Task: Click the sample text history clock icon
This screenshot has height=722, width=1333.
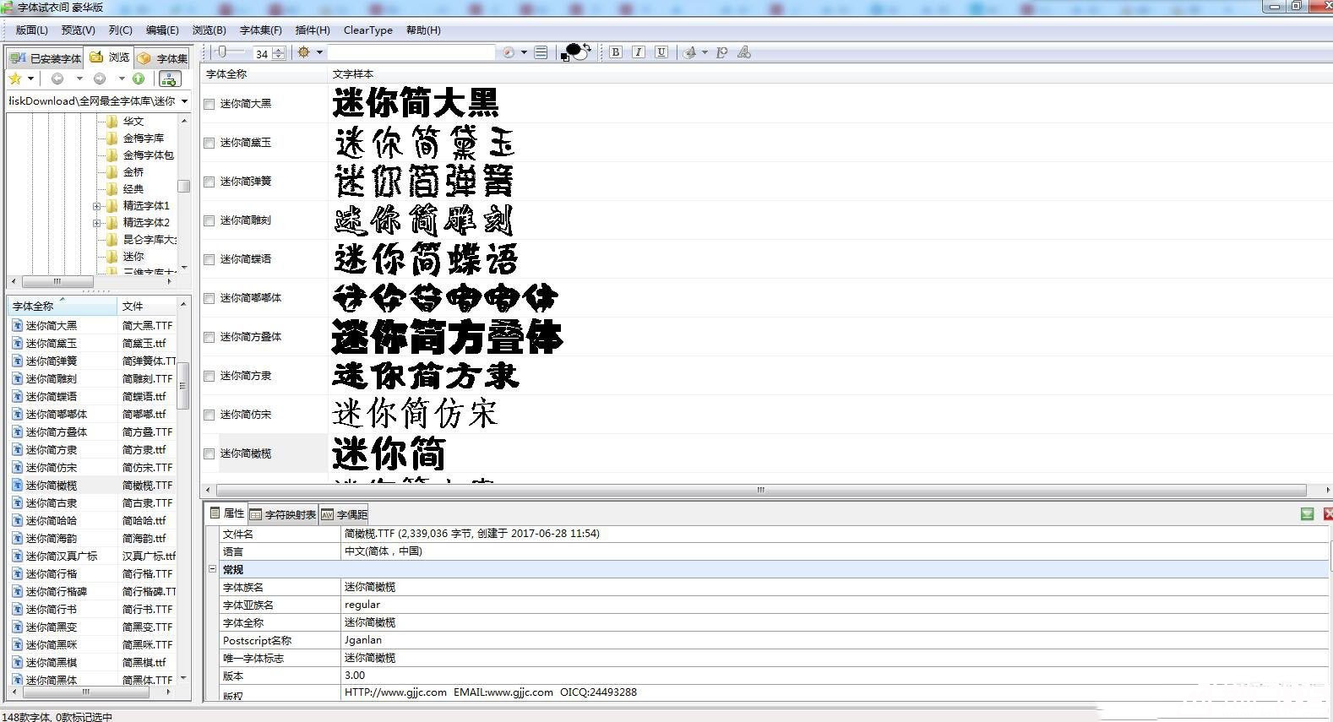Action: point(509,52)
